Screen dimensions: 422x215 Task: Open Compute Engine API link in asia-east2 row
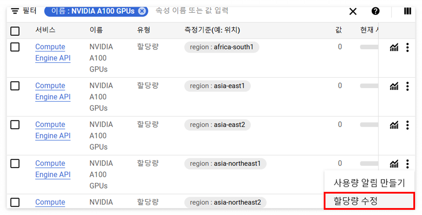tap(53, 130)
